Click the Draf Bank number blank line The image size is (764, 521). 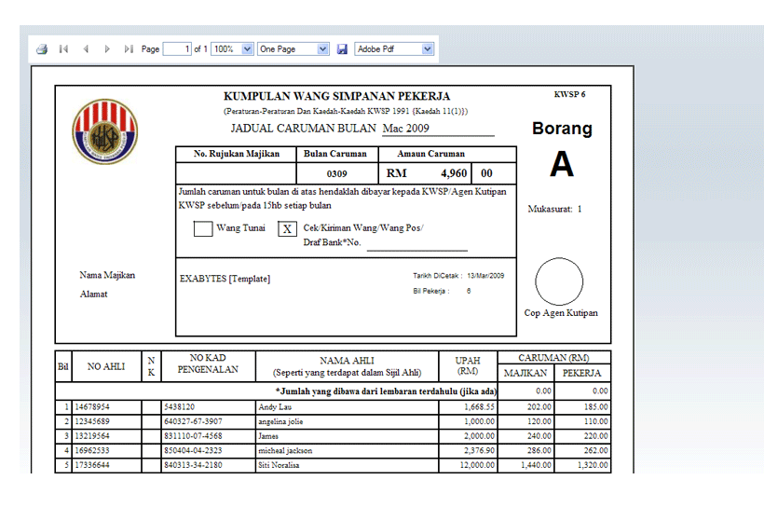click(x=416, y=244)
